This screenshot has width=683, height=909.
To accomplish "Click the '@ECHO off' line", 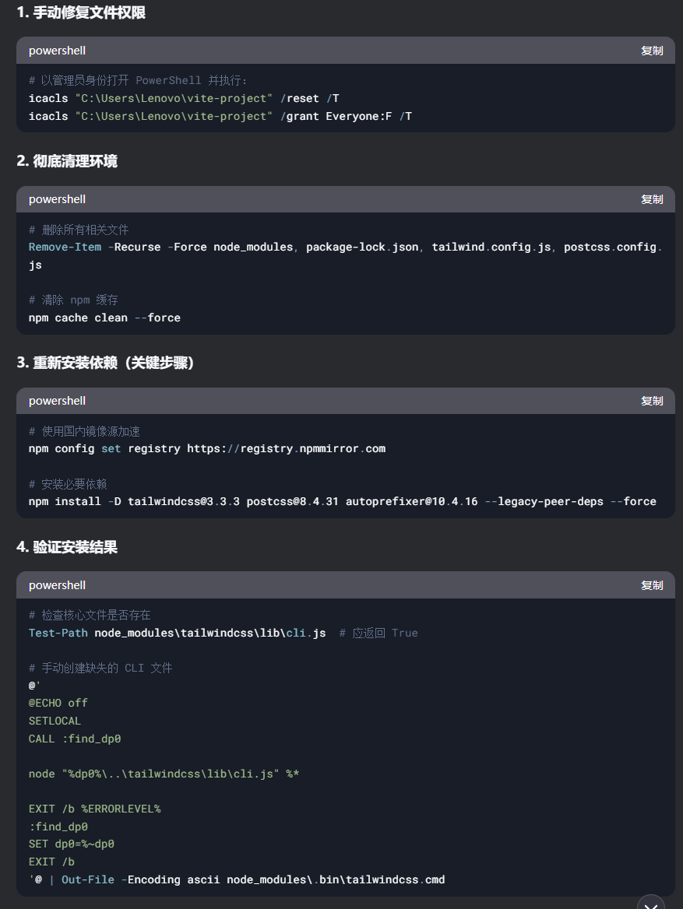I will [x=58, y=703].
